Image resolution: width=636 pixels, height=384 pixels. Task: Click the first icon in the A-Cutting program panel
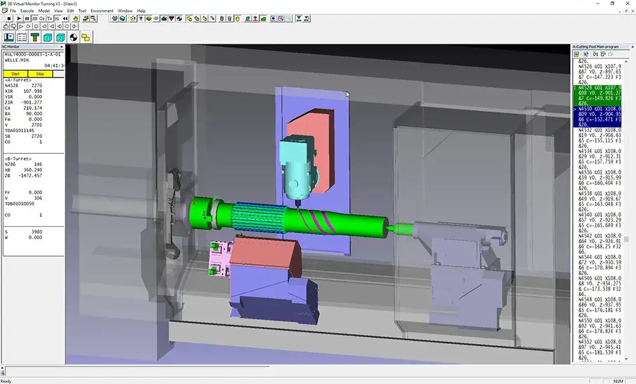point(576,54)
